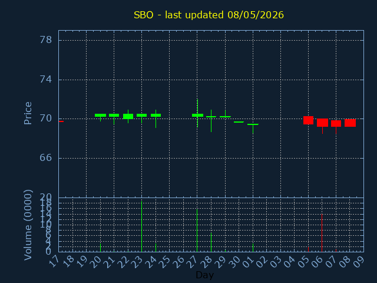Click the day 29 tick label
This screenshot has height=283, width=377.
click(220, 261)
